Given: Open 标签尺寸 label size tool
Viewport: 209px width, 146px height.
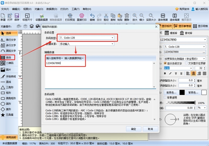Looking at the screenshot, I should coord(27,17).
